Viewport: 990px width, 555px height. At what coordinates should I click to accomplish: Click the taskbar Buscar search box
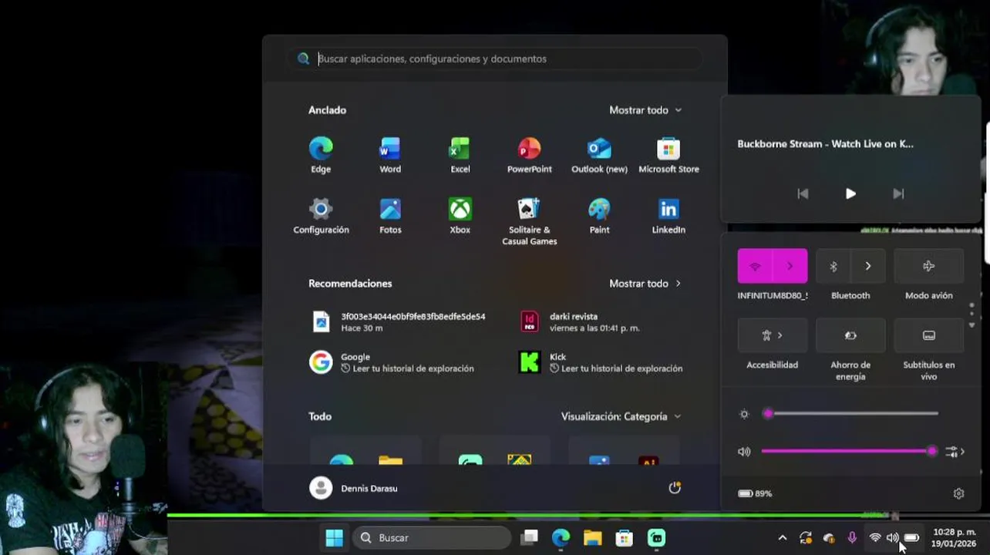click(432, 537)
